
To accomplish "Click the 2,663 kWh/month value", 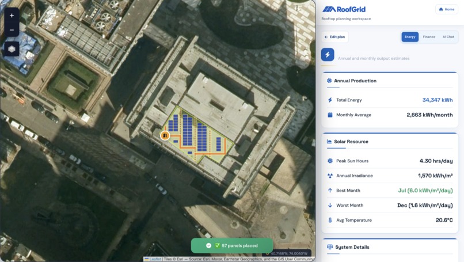I will tap(429, 115).
